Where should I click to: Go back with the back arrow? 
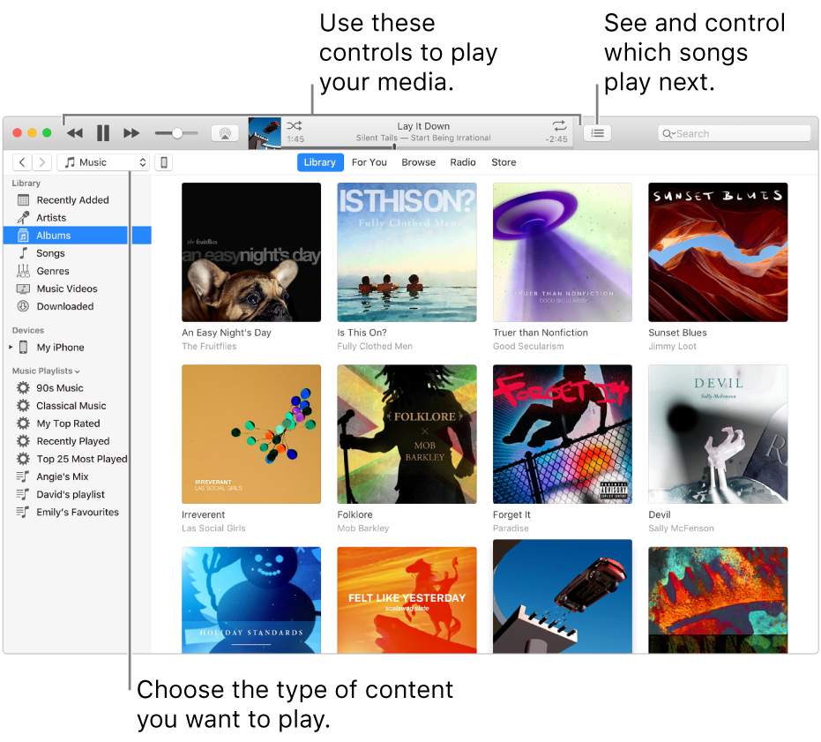click(22, 162)
